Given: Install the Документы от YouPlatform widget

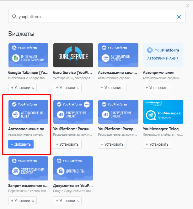Looking at the screenshot, I should click(67, 201).
